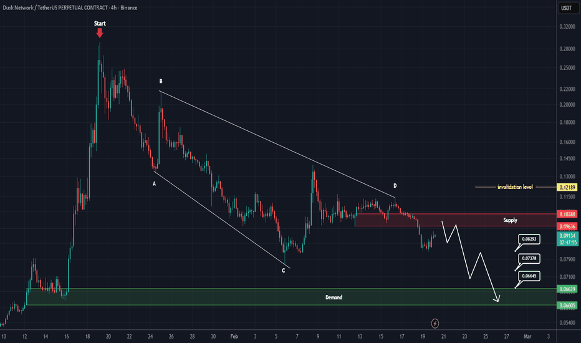Select the "A" wave label
This screenshot has height=343, width=581.
pyautogui.click(x=154, y=183)
